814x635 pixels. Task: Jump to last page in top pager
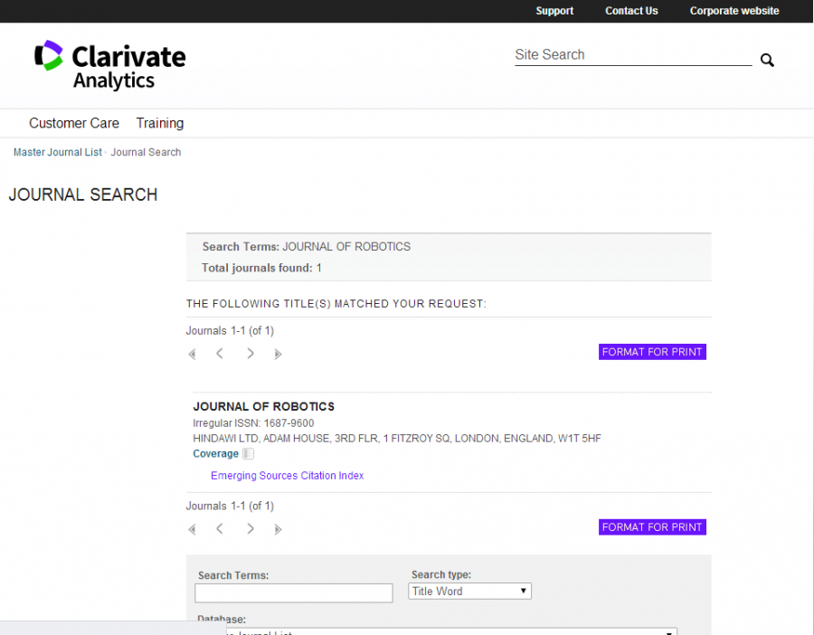pyautogui.click(x=278, y=354)
